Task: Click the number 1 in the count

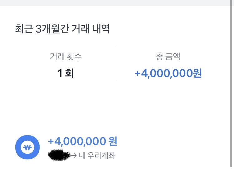Action: tap(60, 74)
